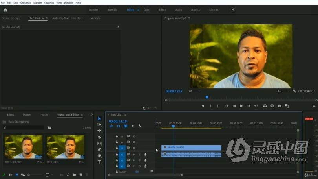Click timeline horizontal zoom scrollbar
Viewport: 318px width, 179px height.
(x=146, y=175)
